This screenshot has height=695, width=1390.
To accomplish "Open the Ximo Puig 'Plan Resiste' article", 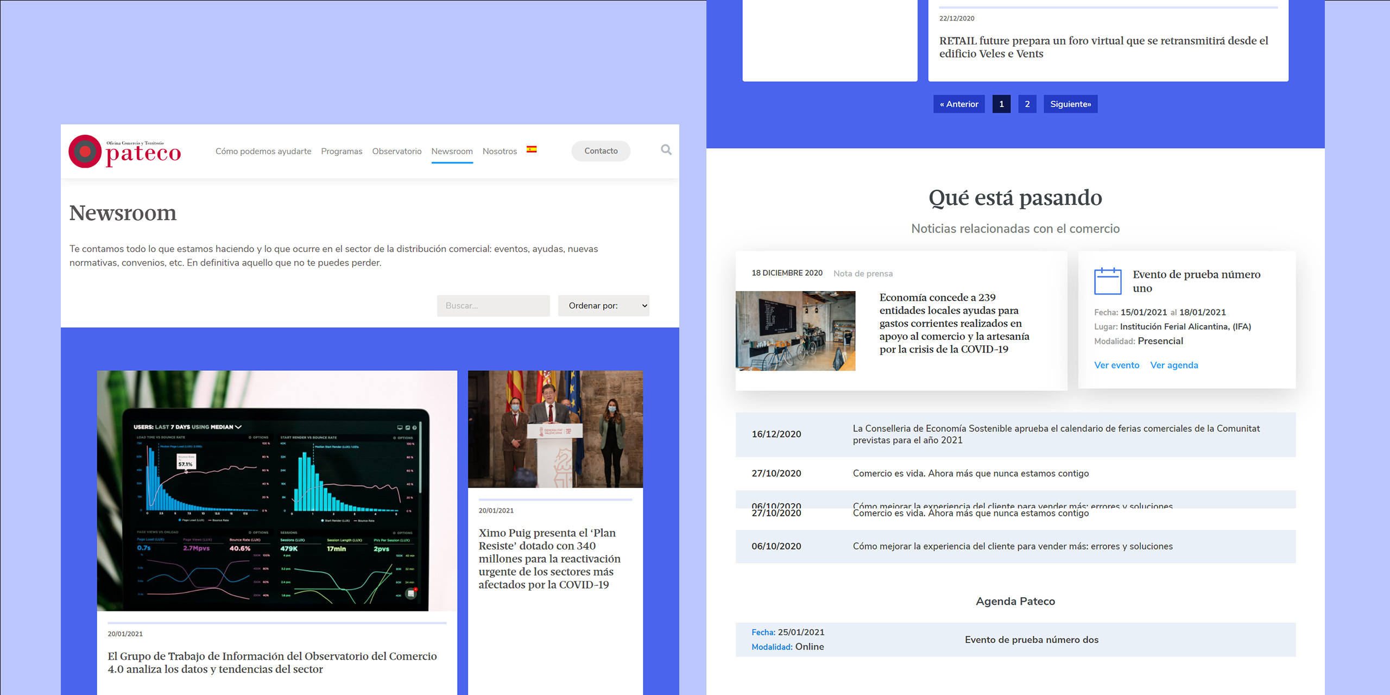I will 550,559.
